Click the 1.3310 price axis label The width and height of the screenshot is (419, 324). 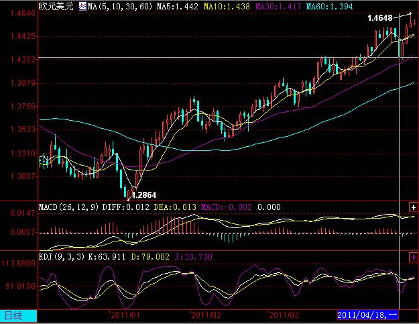pos(23,154)
